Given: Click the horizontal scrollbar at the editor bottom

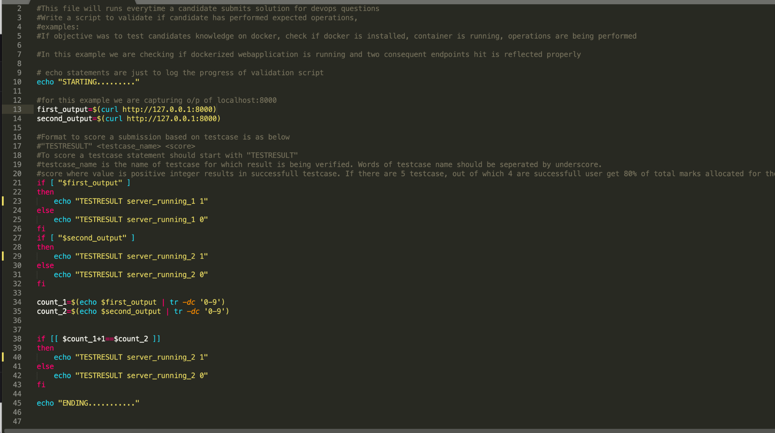Looking at the screenshot, I should click(x=387, y=431).
